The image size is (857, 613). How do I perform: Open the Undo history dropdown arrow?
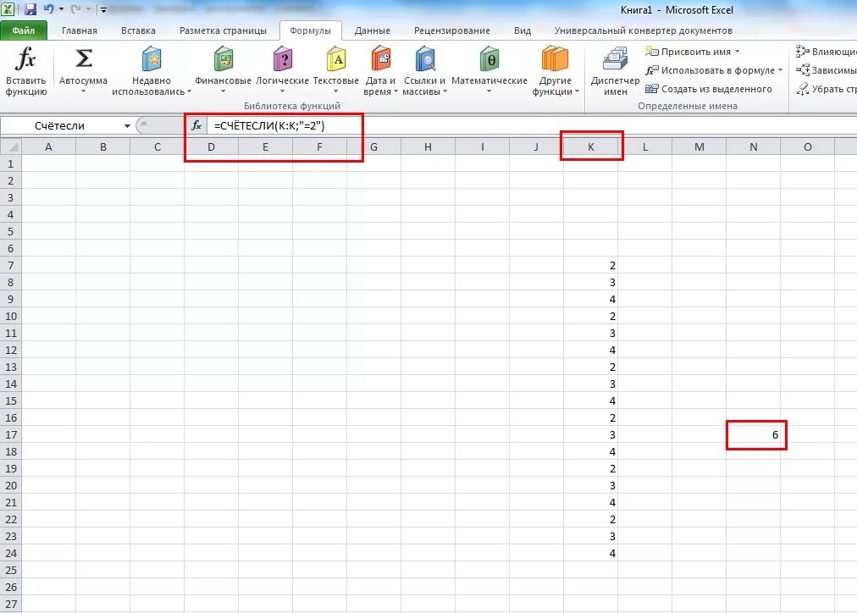pyautogui.click(x=61, y=9)
